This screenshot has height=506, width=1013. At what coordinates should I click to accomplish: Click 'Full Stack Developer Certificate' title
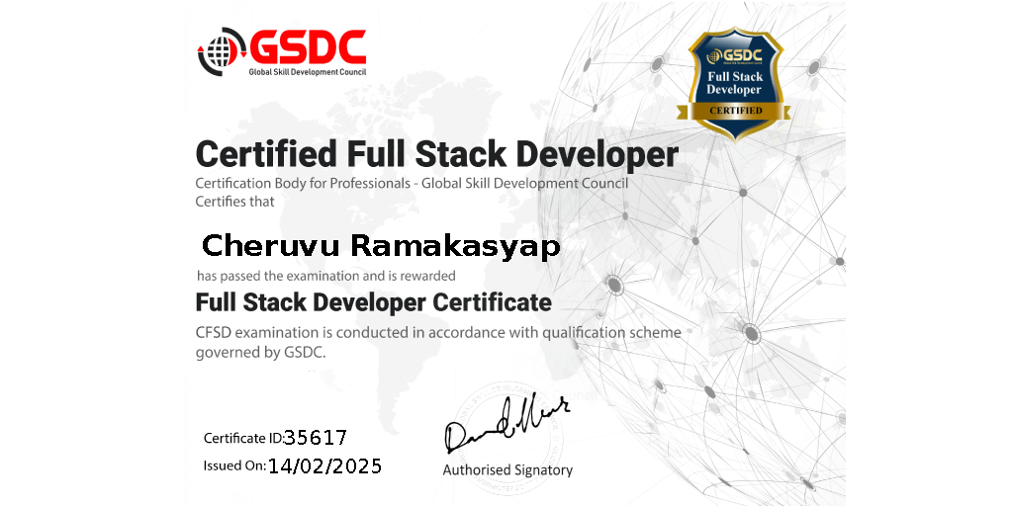click(373, 302)
